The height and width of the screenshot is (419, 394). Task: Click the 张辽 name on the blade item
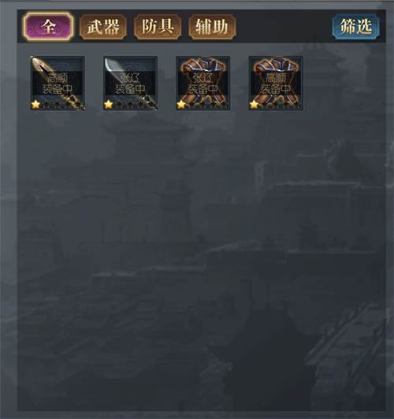(130, 78)
